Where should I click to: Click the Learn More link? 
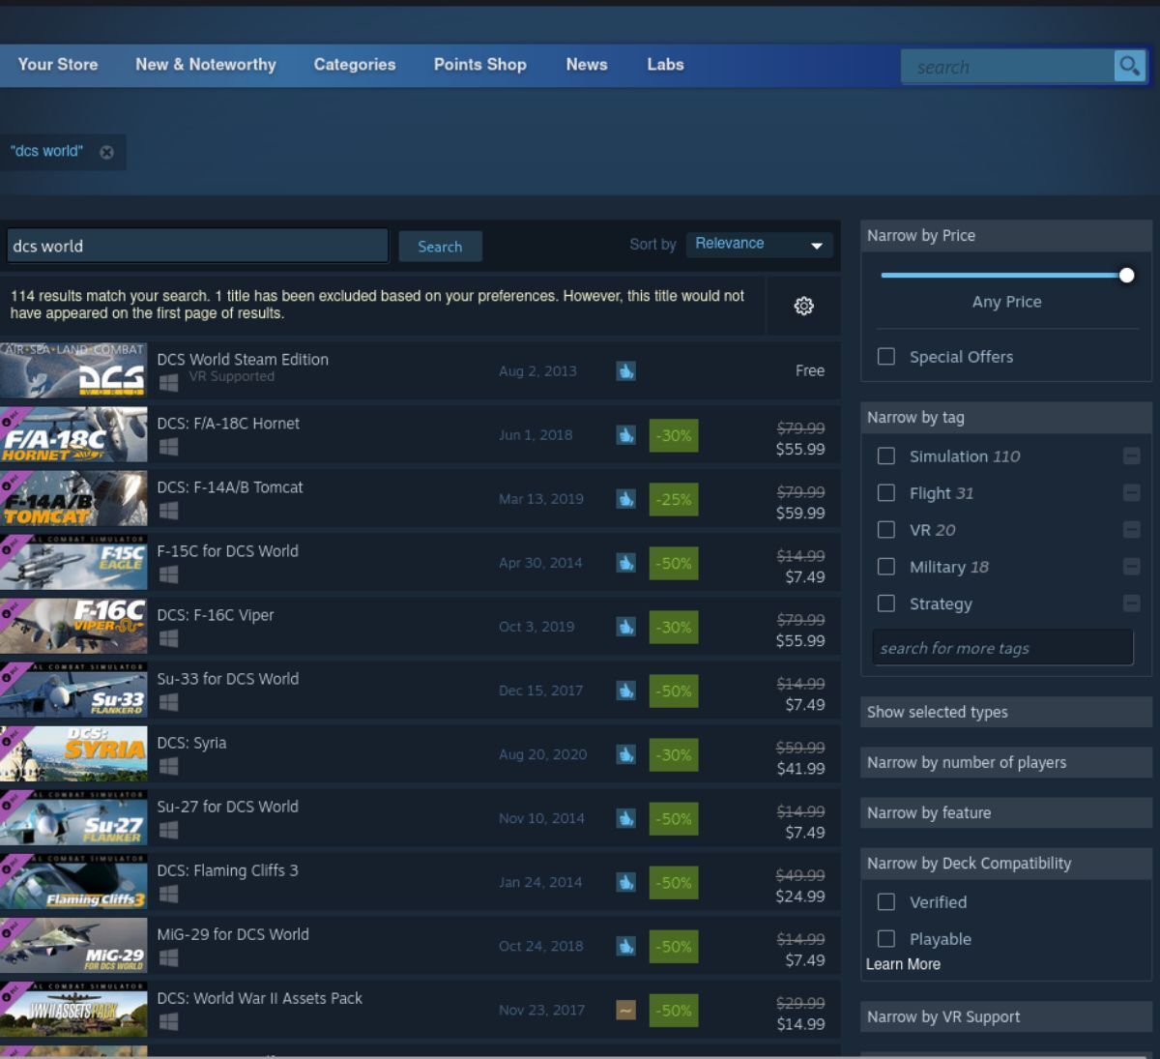pyautogui.click(x=903, y=964)
